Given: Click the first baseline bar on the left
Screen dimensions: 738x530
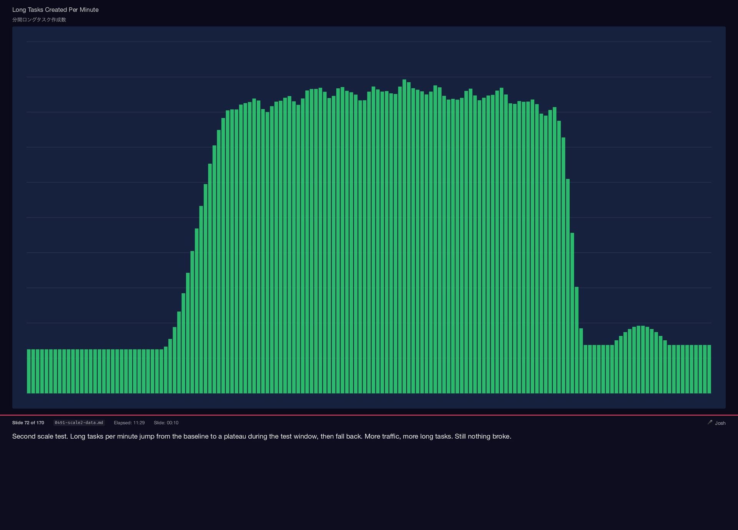Looking at the screenshot, I should pyautogui.click(x=29, y=371).
